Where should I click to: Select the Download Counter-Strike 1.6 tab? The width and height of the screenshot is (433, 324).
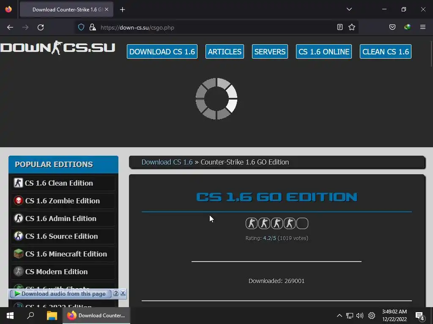(x=66, y=10)
